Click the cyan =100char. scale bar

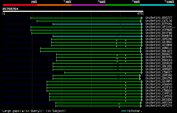pyautogui.click(x=124, y=111)
